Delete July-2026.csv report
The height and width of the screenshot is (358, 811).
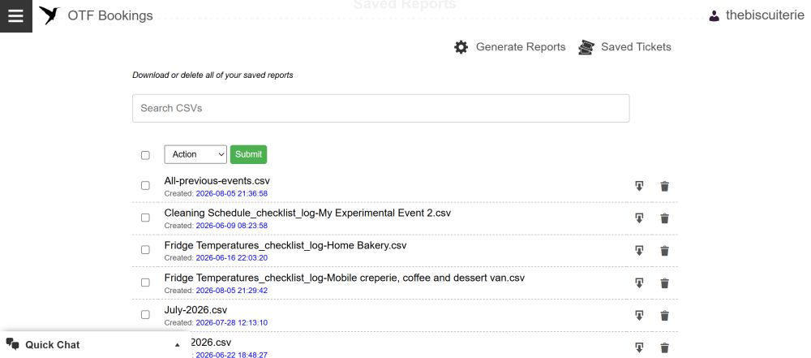pyautogui.click(x=665, y=316)
